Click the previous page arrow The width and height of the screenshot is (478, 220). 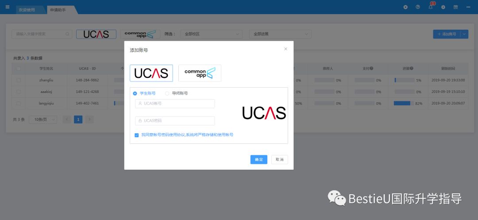pos(67,120)
